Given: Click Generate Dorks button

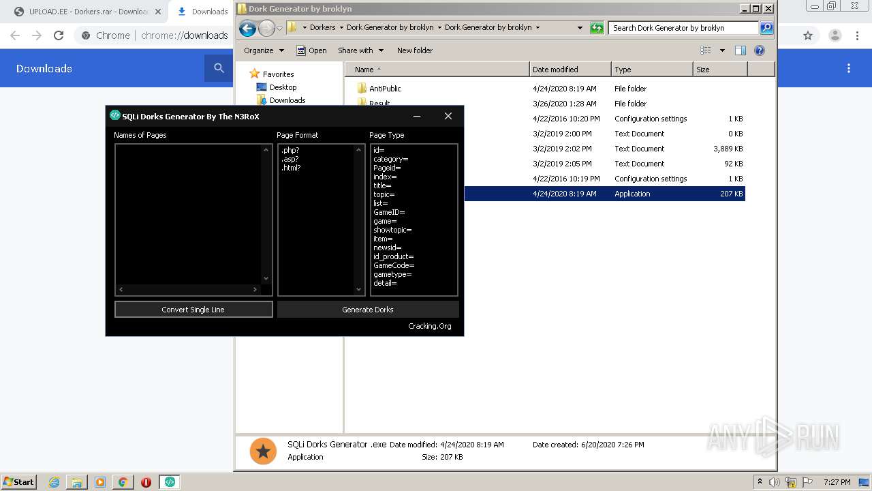Looking at the screenshot, I should click(x=368, y=310).
